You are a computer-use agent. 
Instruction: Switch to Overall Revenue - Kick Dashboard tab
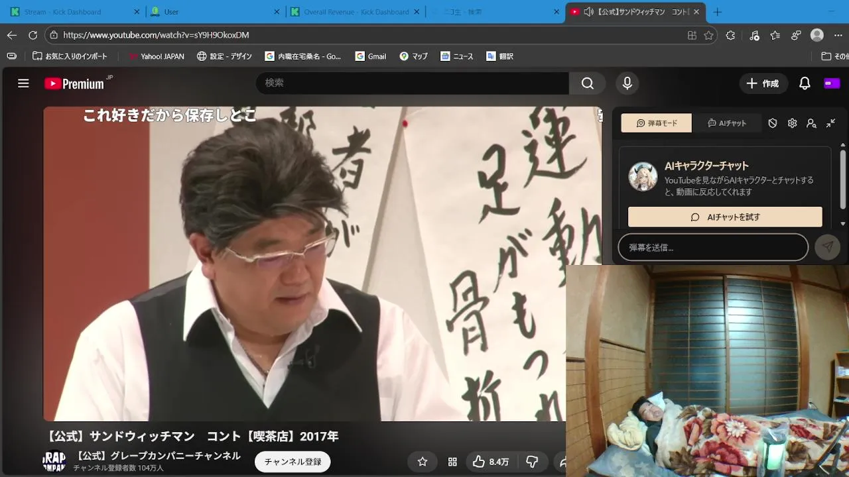(356, 12)
